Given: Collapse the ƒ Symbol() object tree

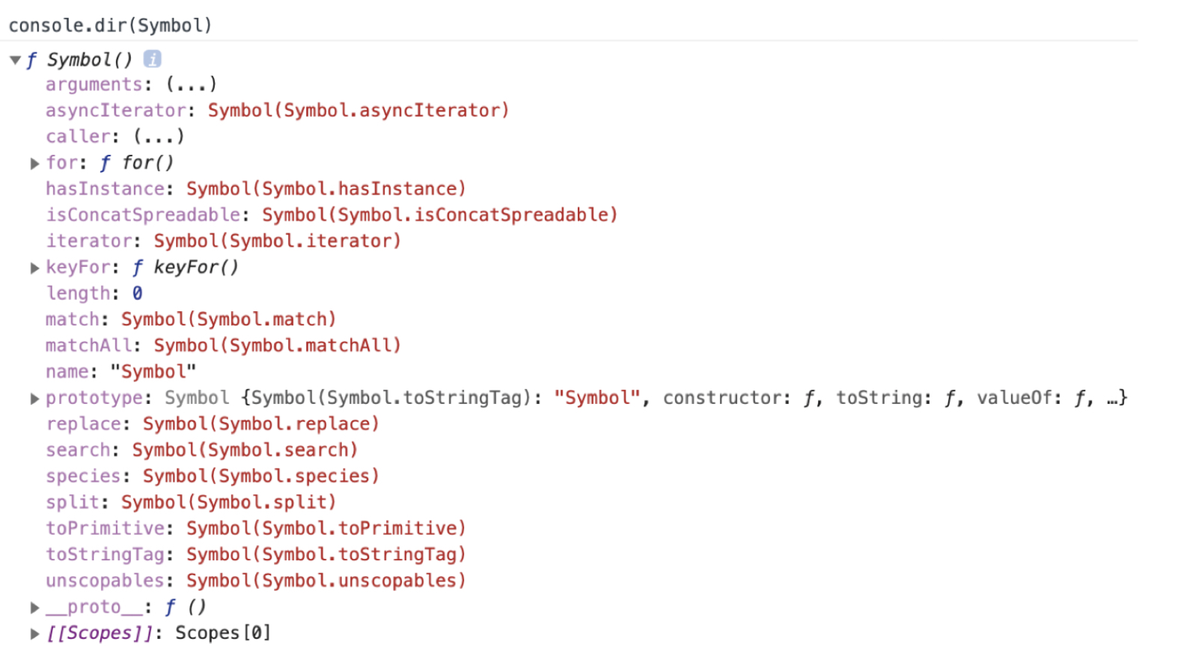Looking at the screenshot, I should [15, 60].
